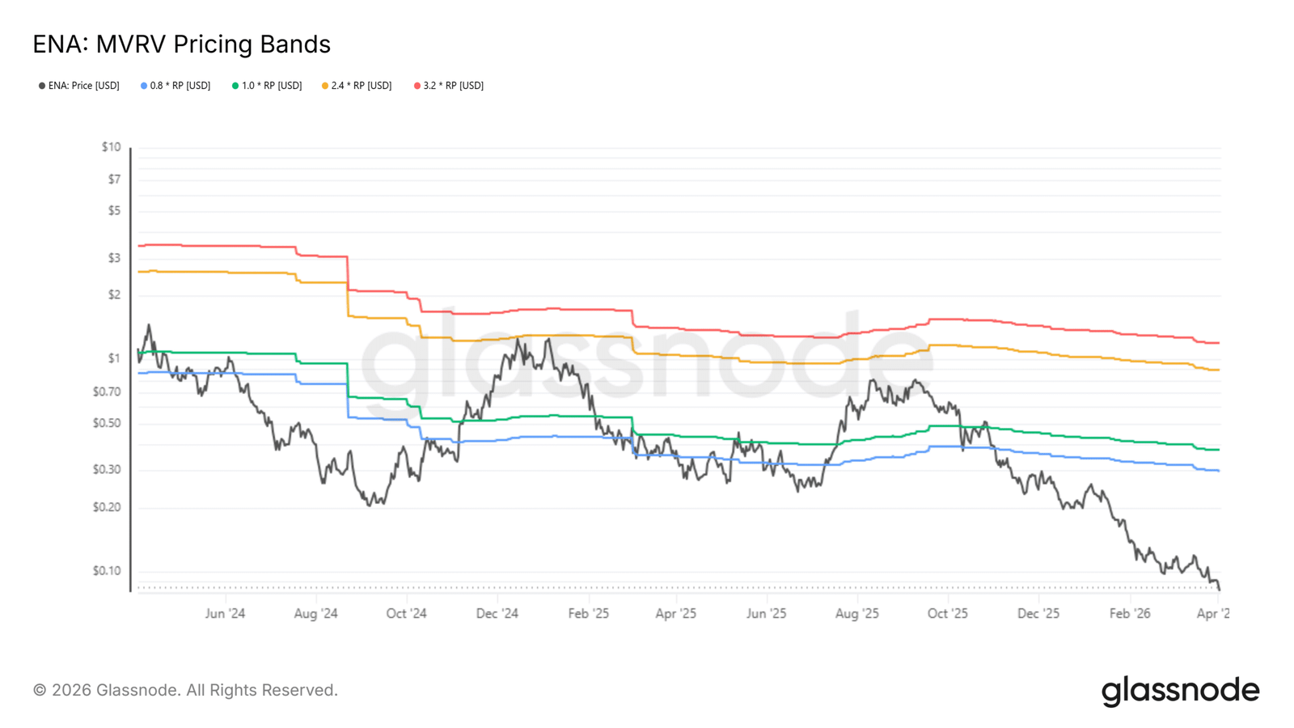Click the $10 y-axis label
Screen dimensions: 1294x728
111,147
